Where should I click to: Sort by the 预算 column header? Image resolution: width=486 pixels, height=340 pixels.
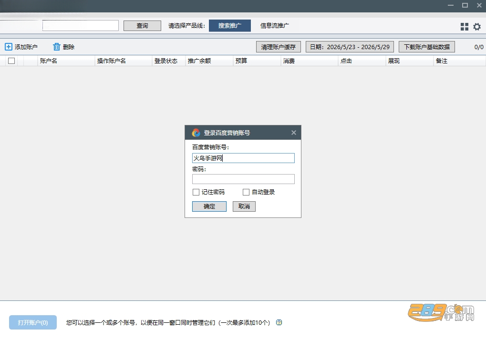point(257,61)
